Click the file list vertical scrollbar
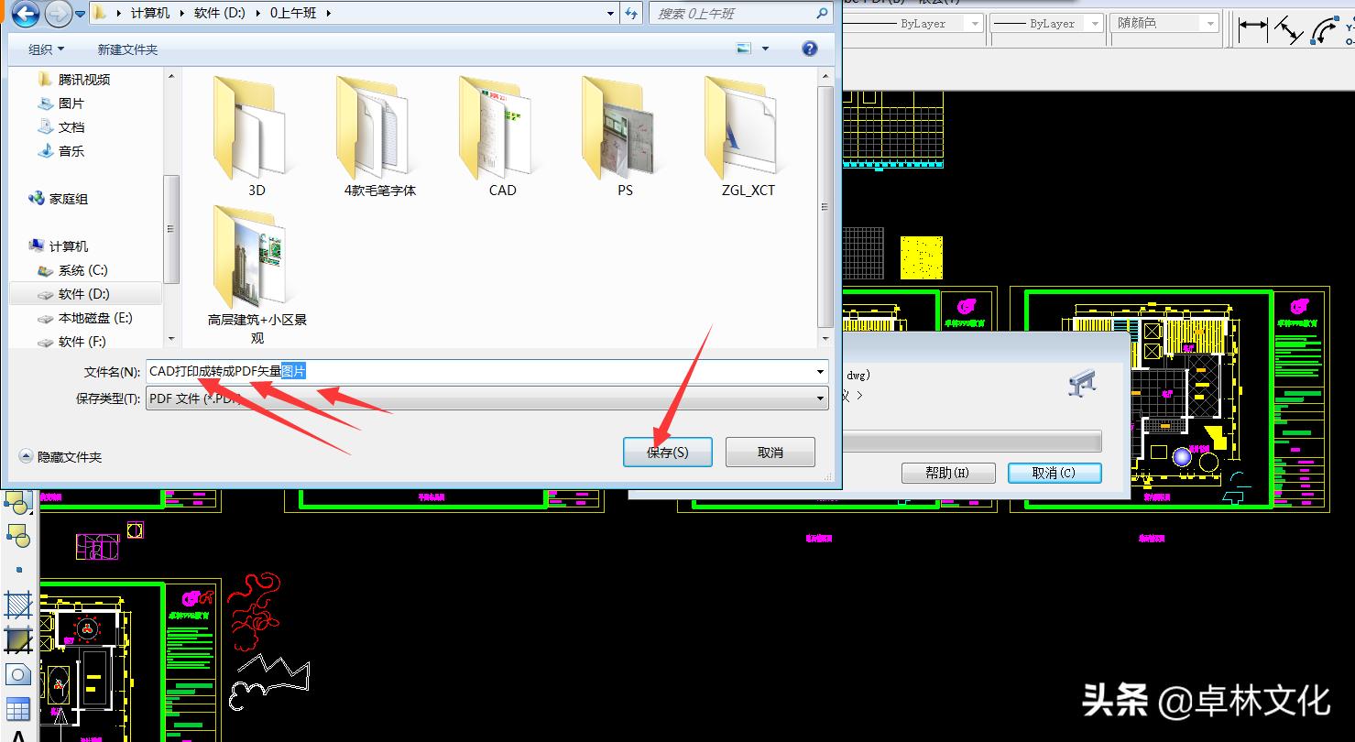Screen dimensions: 1355x742 tap(825, 206)
